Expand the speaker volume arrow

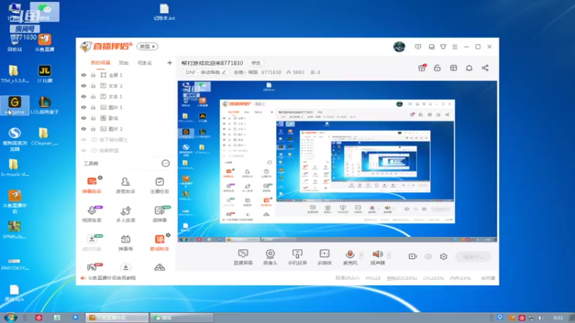(389, 255)
